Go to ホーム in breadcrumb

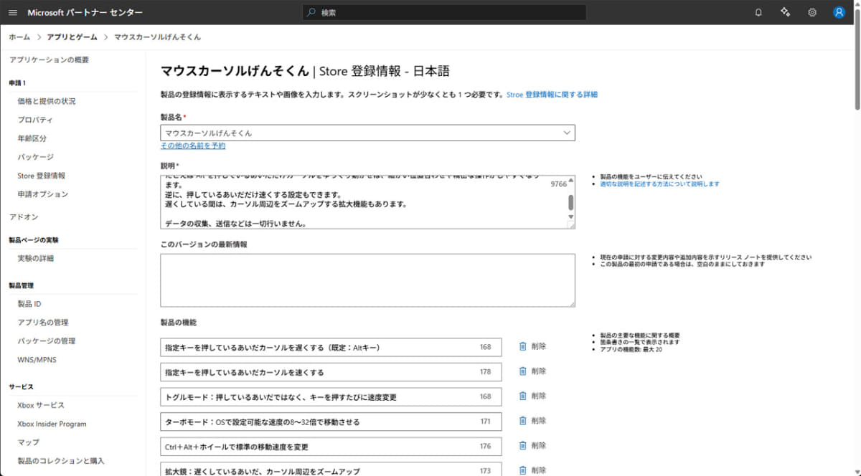tap(19, 37)
